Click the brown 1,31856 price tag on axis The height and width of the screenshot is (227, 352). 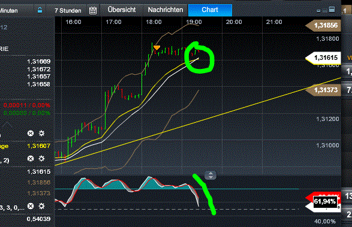tap(323, 25)
